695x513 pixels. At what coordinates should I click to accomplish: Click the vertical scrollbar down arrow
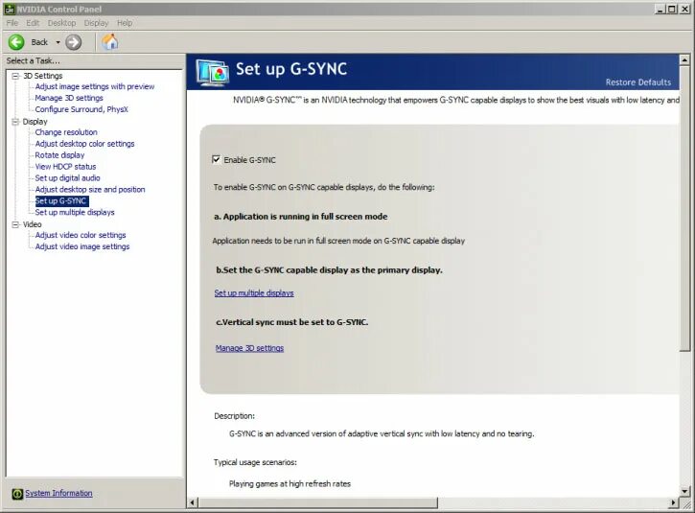tap(684, 491)
